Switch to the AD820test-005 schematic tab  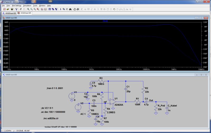9,13
